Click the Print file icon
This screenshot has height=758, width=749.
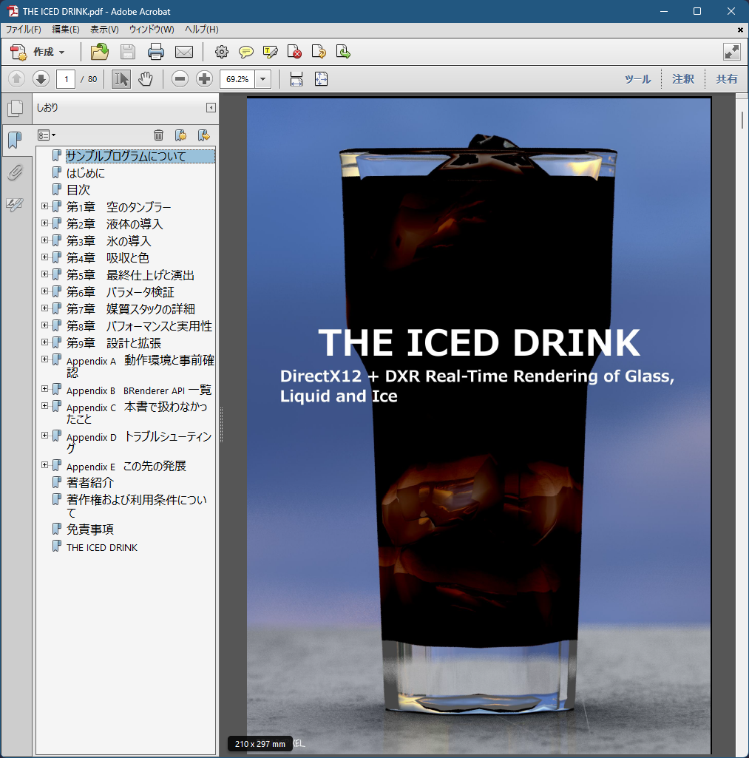tap(155, 52)
